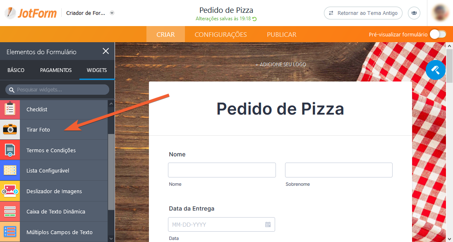The width and height of the screenshot is (453, 242).
Task: Close the Elementos do Formulário panel
Action: (x=106, y=51)
